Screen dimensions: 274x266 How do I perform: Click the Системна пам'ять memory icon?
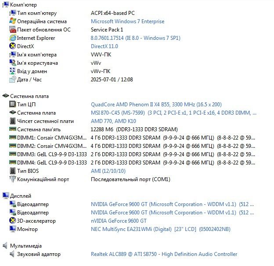[13, 129]
